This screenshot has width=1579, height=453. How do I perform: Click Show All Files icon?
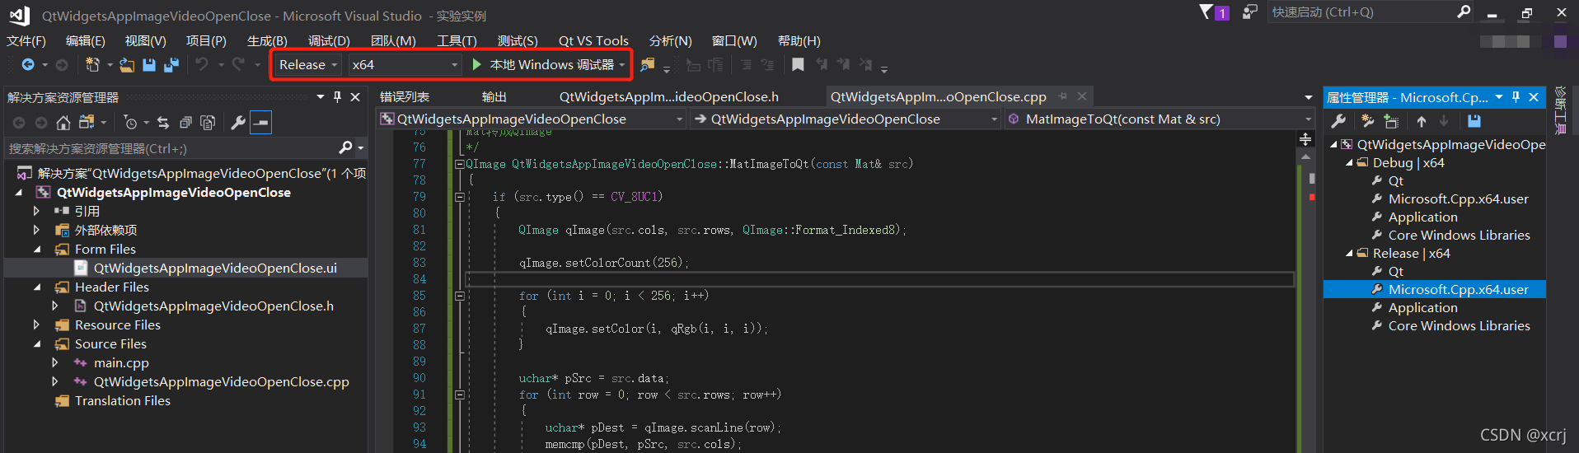208,123
